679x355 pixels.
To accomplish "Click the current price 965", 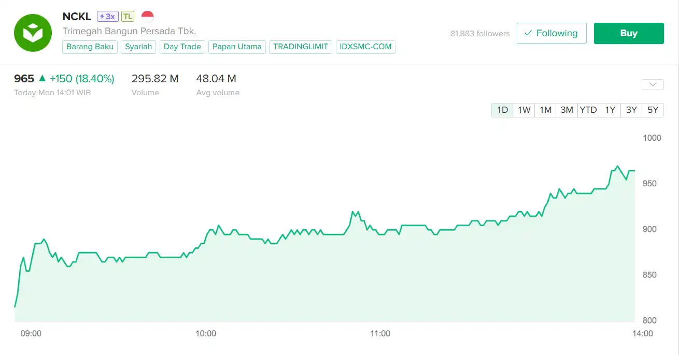I will pos(24,79).
